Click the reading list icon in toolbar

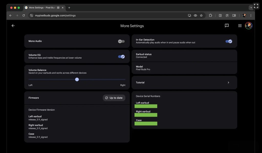click(220, 16)
